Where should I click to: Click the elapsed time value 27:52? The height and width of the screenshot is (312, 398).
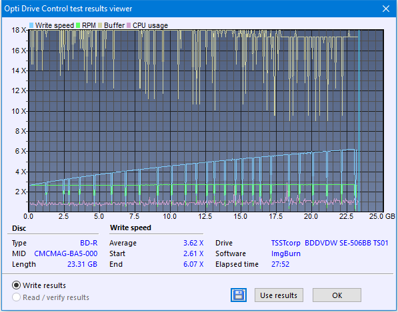click(x=280, y=264)
